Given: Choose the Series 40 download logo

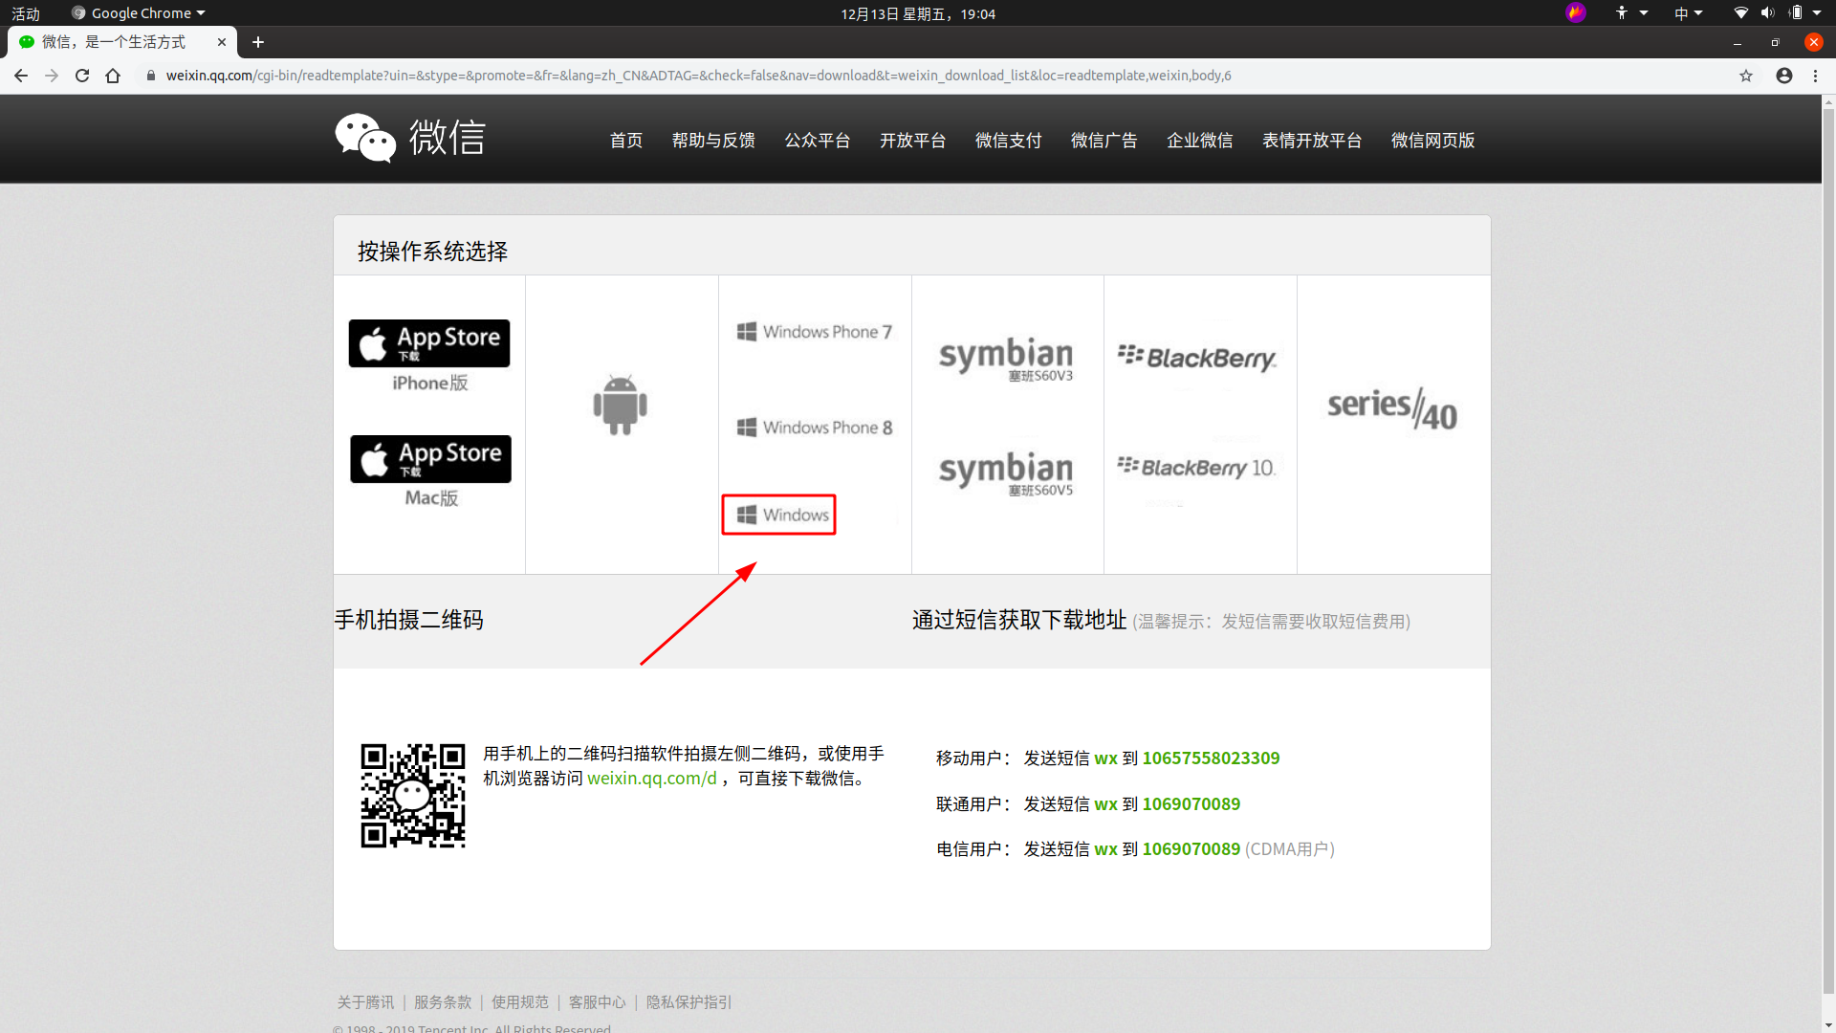Looking at the screenshot, I should [1392, 409].
